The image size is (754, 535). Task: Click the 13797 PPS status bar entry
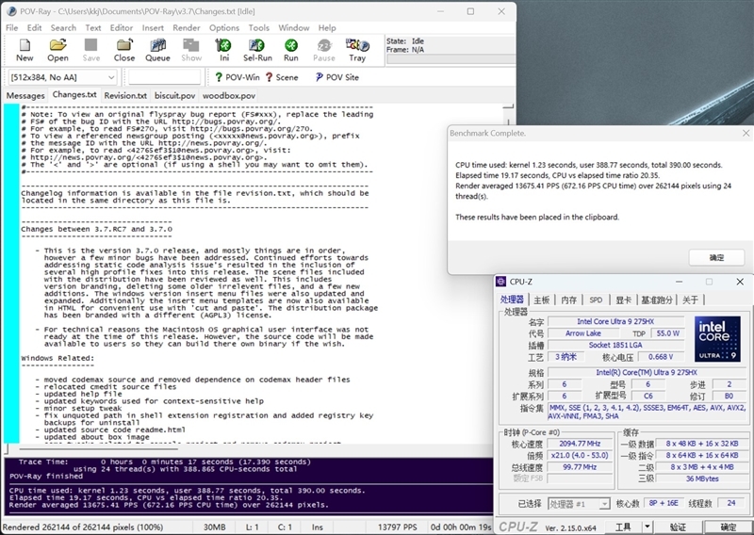pos(397,527)
